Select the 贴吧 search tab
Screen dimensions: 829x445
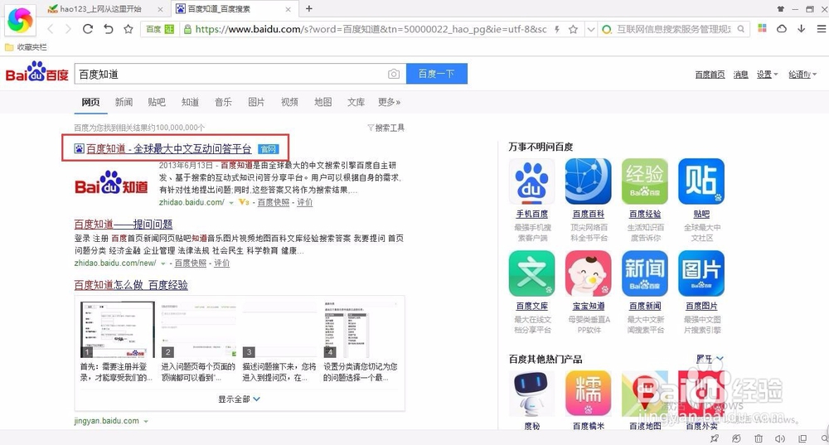click(157, 102)
